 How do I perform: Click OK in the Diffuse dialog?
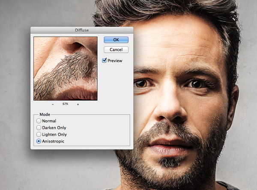pos(116,40)
